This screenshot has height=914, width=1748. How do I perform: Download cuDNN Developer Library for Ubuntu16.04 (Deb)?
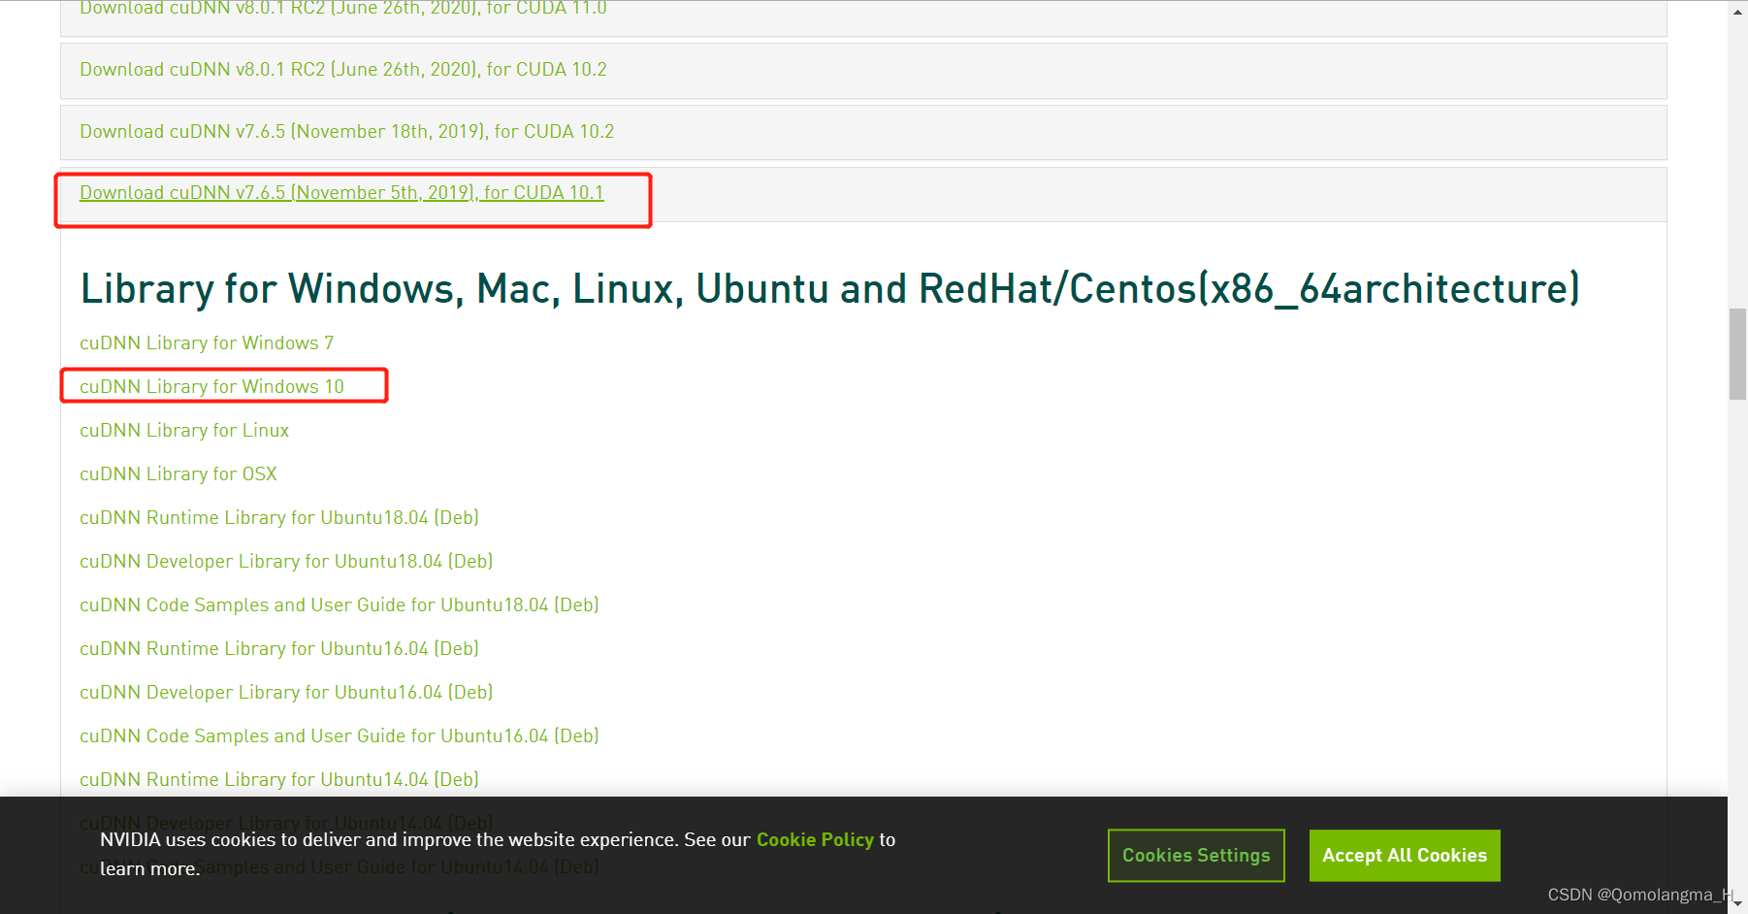tap(286, 693)
